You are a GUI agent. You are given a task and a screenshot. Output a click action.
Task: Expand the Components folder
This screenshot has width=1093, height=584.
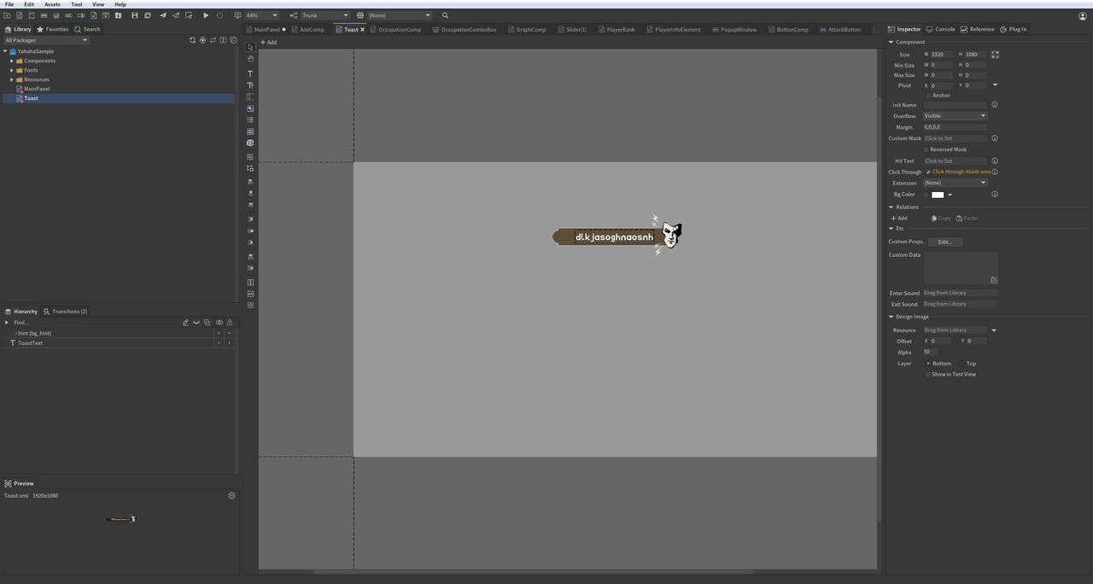(12, 61)
